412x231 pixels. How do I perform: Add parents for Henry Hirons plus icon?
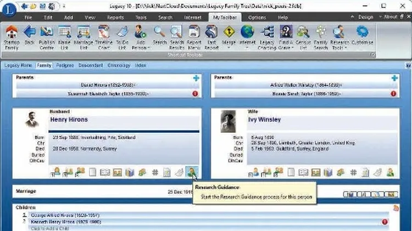196,78
